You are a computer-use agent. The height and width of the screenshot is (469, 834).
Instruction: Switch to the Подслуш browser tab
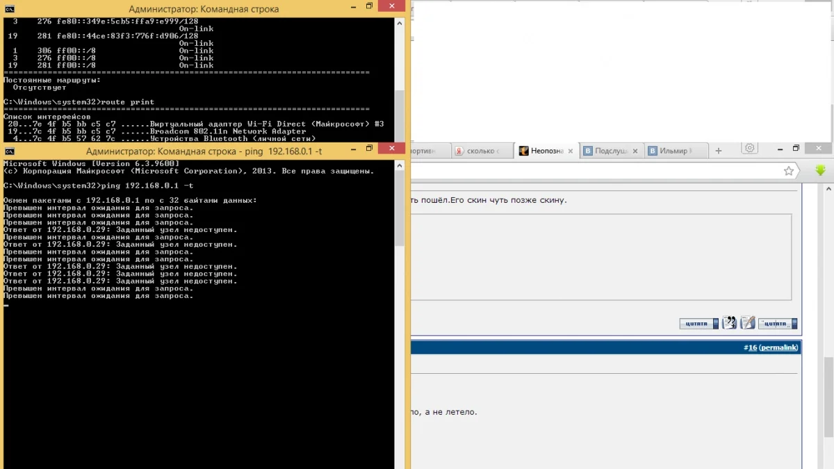(x=612, y=151)
